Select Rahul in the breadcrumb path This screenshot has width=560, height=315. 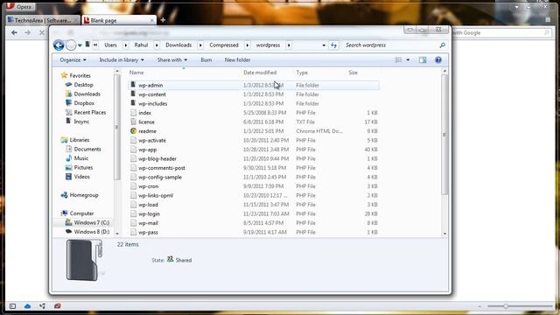[x=141, y=45]
